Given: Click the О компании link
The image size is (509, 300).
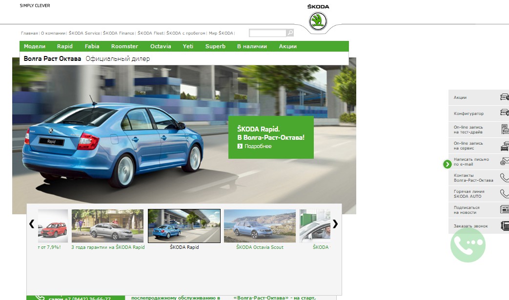Looking at the screenshot, I should point(53,33).
